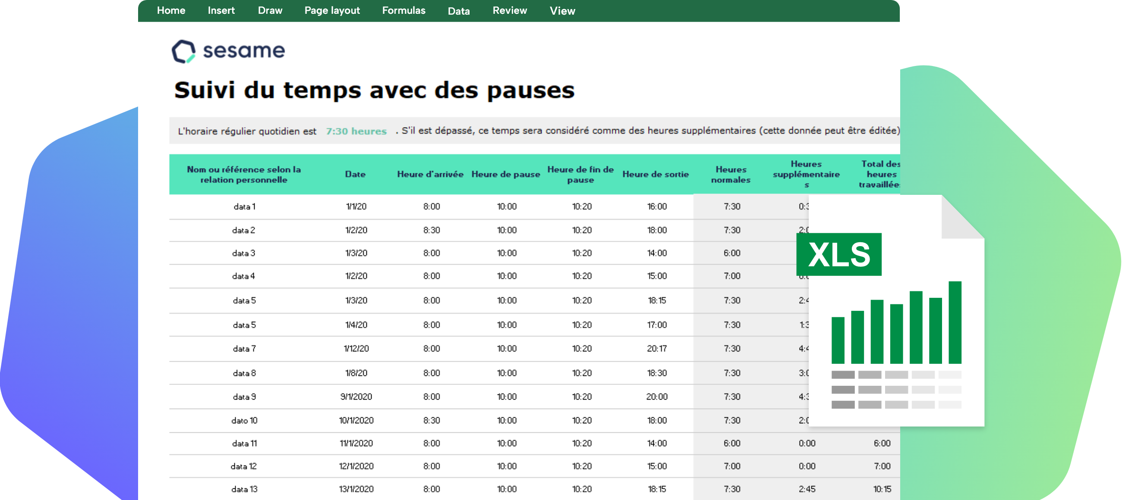
Task: Open the Review tab
Action: click(509, 10)
